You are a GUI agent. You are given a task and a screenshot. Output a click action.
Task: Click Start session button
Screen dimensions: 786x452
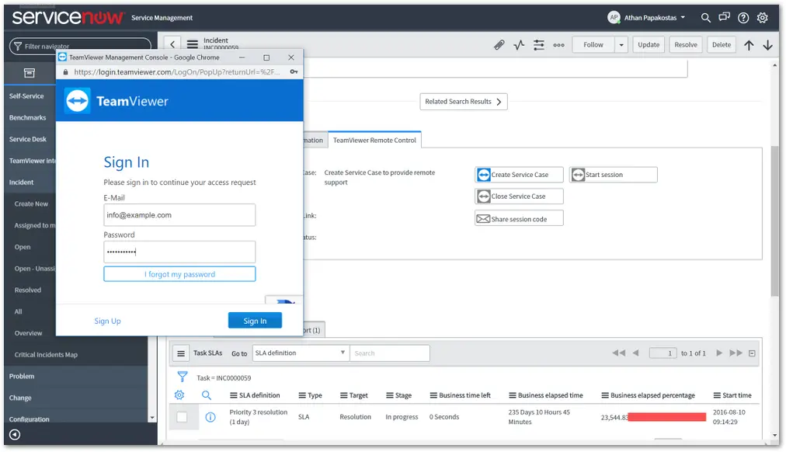pos(613,175)
